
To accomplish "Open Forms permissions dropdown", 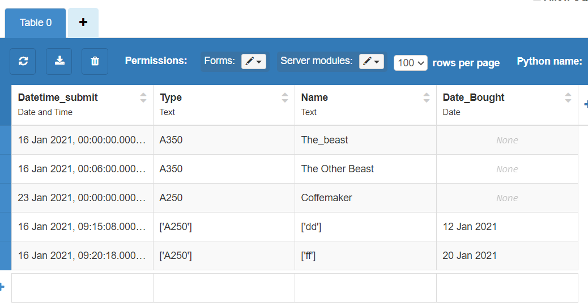I will [x=254, y=62].
